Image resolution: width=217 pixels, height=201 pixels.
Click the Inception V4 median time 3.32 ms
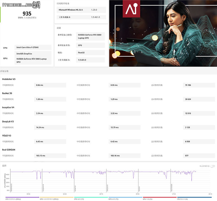tap(125, 113)
